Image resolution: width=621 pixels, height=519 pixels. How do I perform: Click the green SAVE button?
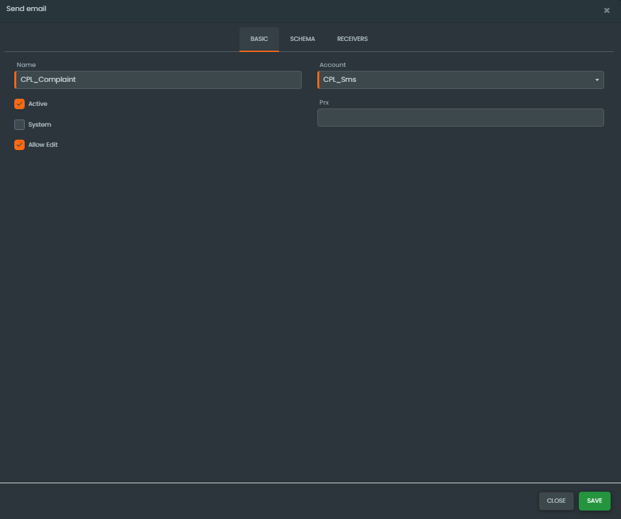coord(594,501)
